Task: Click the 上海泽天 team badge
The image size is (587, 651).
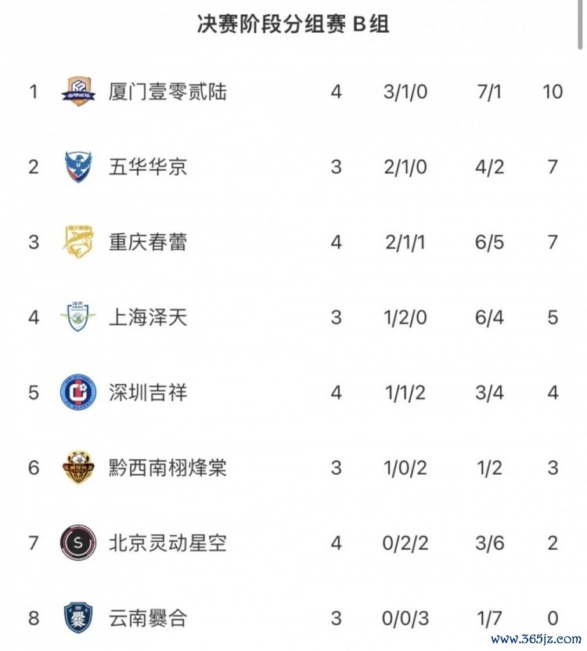Action: coord(78,316)
